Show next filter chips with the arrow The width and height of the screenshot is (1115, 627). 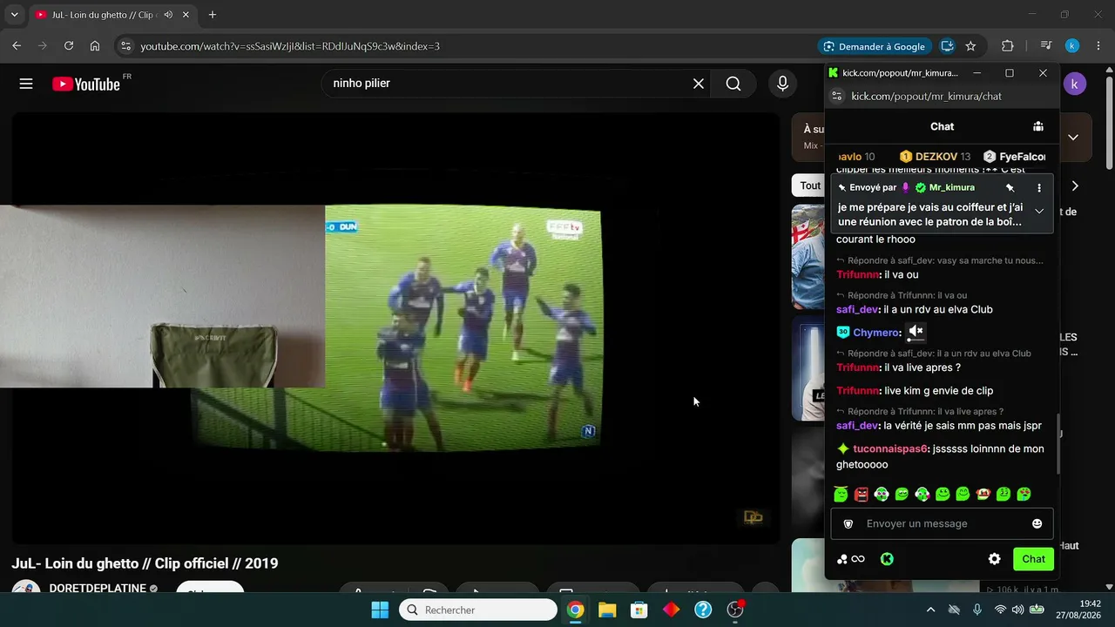tap(1075, 185)
